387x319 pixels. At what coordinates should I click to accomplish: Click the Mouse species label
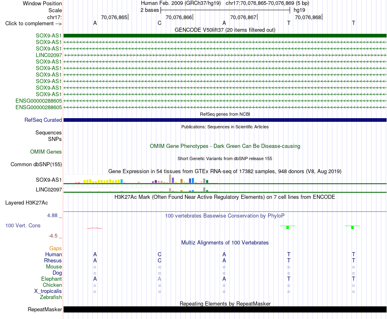[54, 267]
